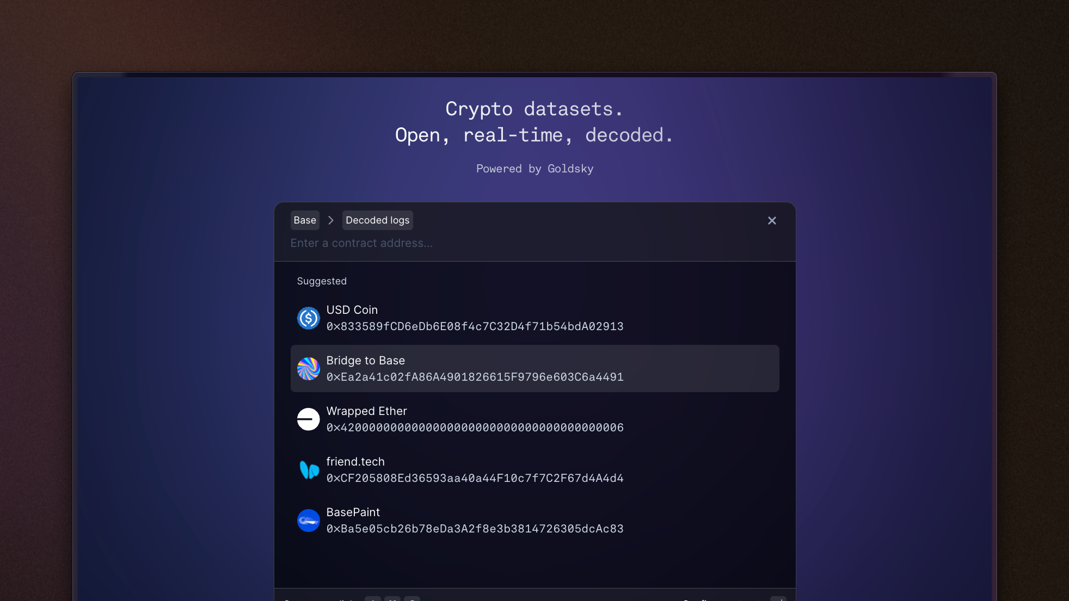1069x601 pixels.
Task: Click the USD Coin 0x833589 contract address
Action: (x=475, y=326)
